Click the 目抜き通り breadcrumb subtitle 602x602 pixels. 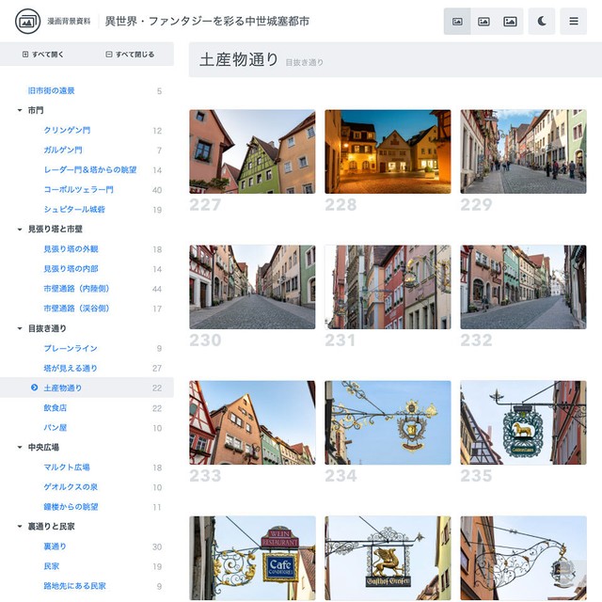coord(304,63)
